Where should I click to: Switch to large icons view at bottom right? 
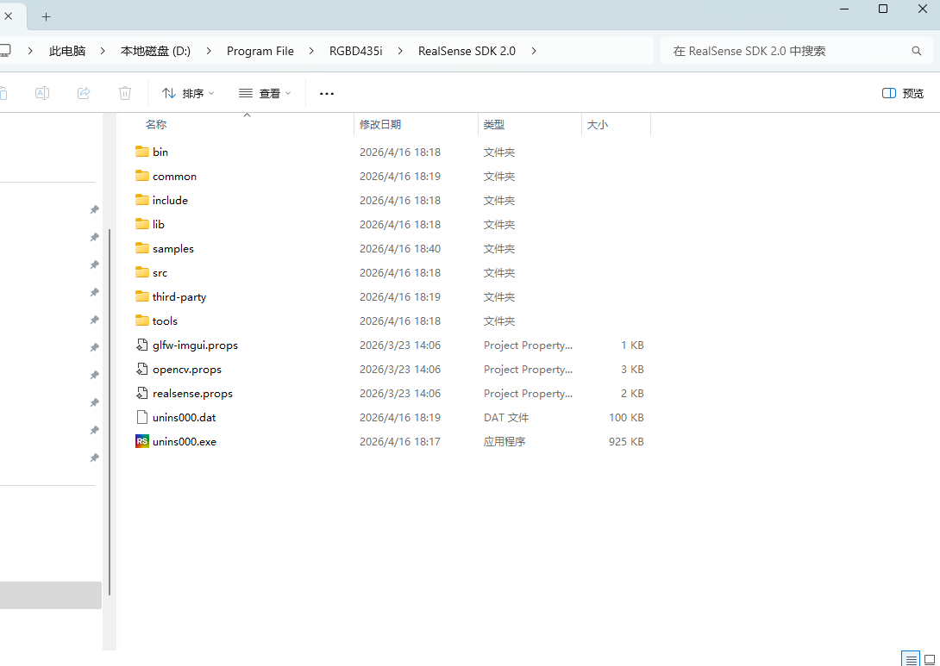(x=930, y=659)
